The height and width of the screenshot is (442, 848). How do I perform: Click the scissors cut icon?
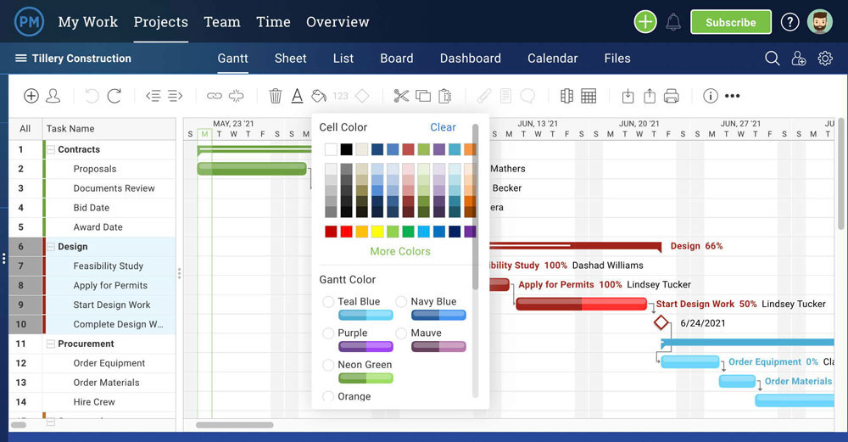(401, 96)
